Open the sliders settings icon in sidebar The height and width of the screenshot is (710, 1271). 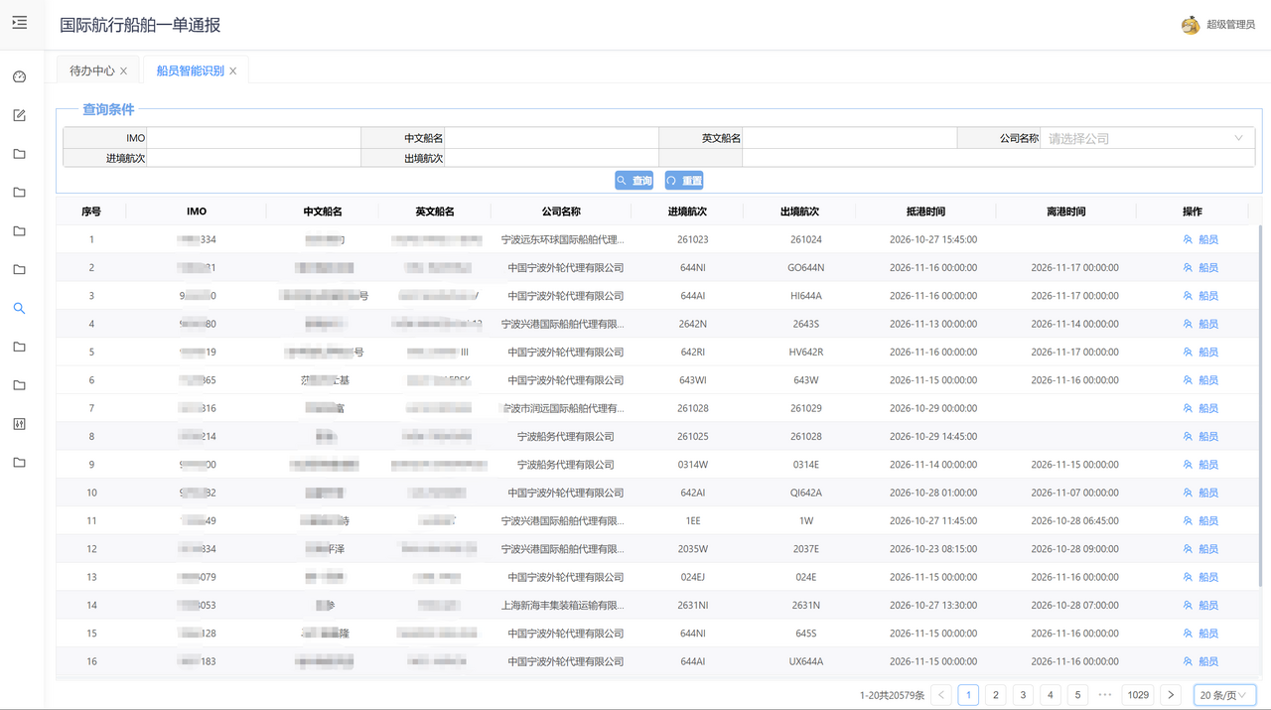(19, 424)
